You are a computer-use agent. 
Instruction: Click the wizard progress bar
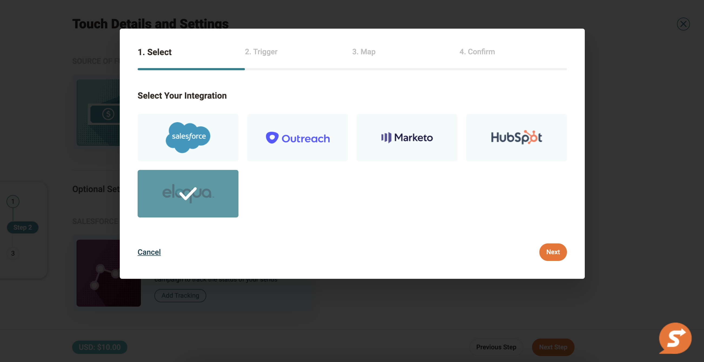(352, 69)
